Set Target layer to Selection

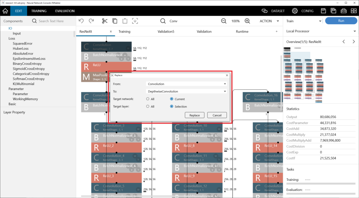[x=171, y=107]
